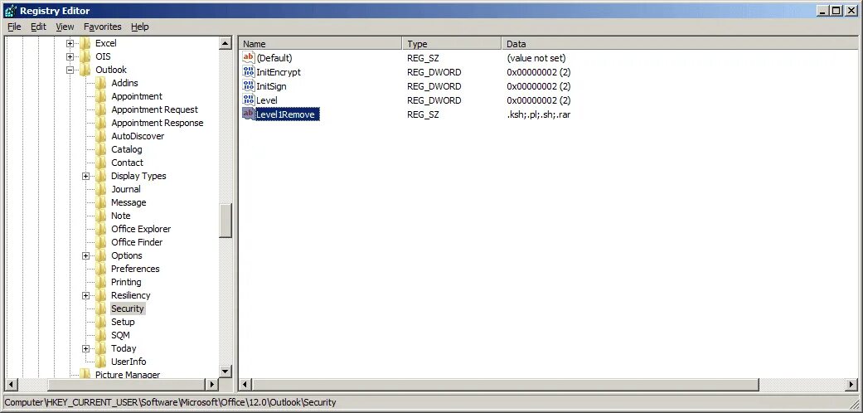Viewport: 863px width, 413px height.
Task: Click the Printing folder icon
Action: point(101,282)
